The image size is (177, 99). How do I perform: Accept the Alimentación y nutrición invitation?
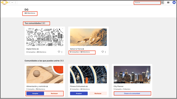tap(35, 93)
